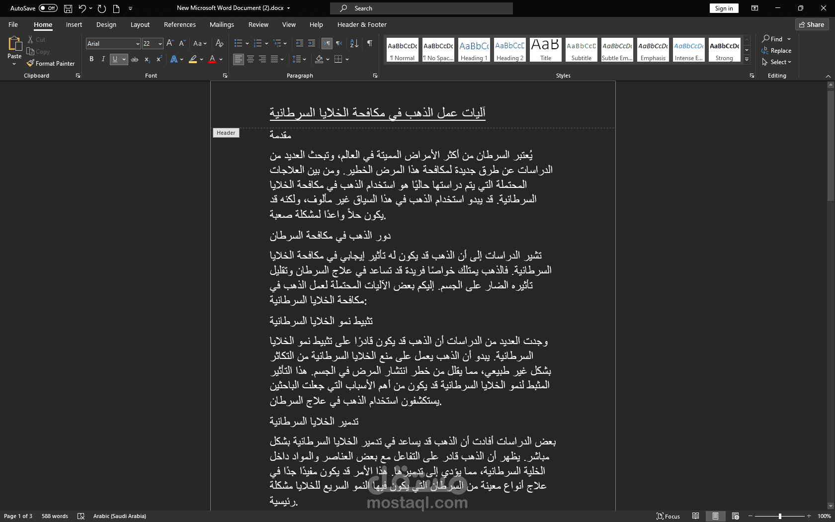835x522 pixels.
Task: Switch to Web Layout view icon
Action: 736,516
